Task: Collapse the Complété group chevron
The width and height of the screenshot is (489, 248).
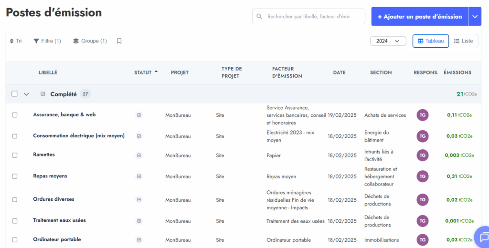Action: [26, 94]
